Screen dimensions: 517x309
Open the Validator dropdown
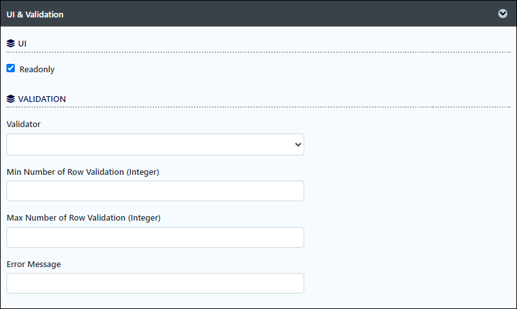tap(155, 145)
